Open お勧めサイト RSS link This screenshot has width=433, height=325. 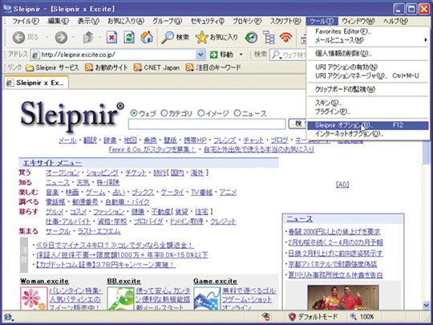click(x=107, y=67)
